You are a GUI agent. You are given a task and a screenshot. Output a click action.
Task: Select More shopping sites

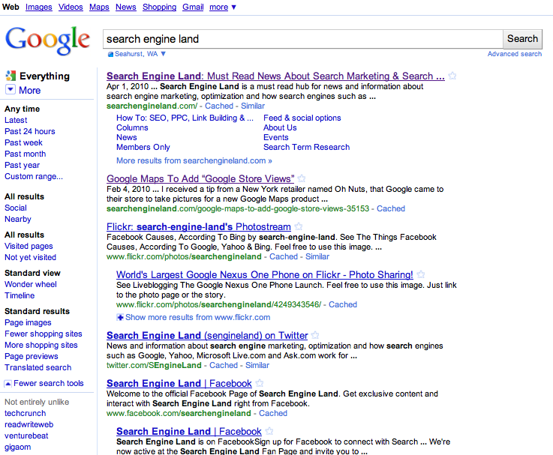click(41, 345)
